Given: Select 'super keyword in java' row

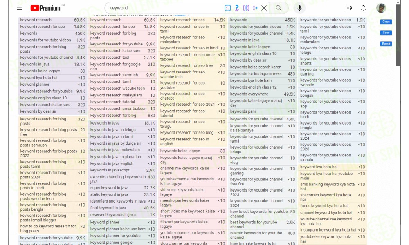Looking at the screenshot, I should tap(123, 188).
